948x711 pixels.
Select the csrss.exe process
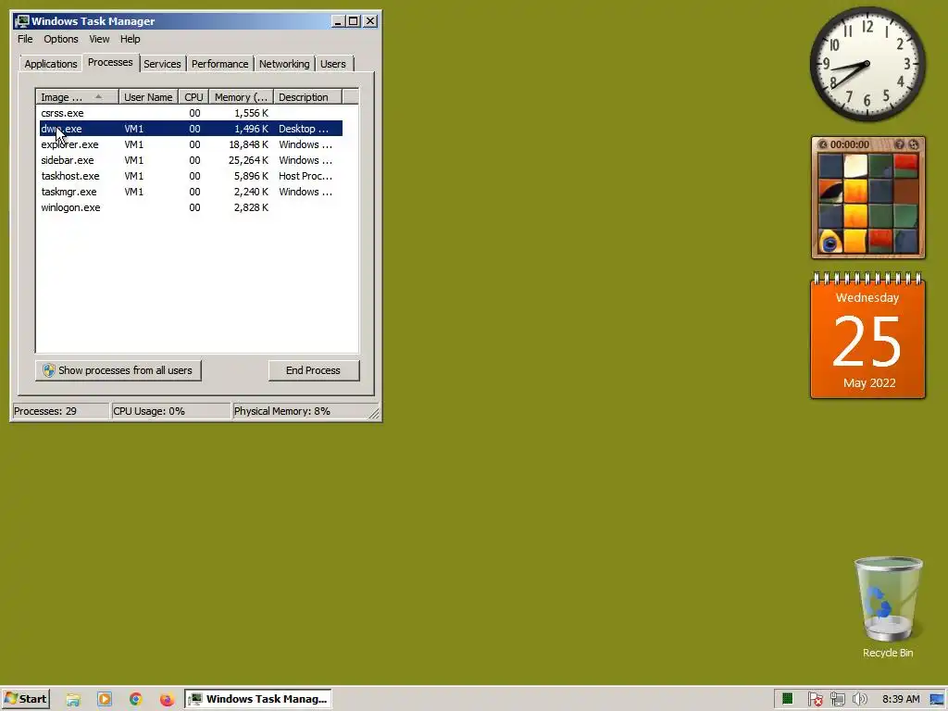click(191, 113)
